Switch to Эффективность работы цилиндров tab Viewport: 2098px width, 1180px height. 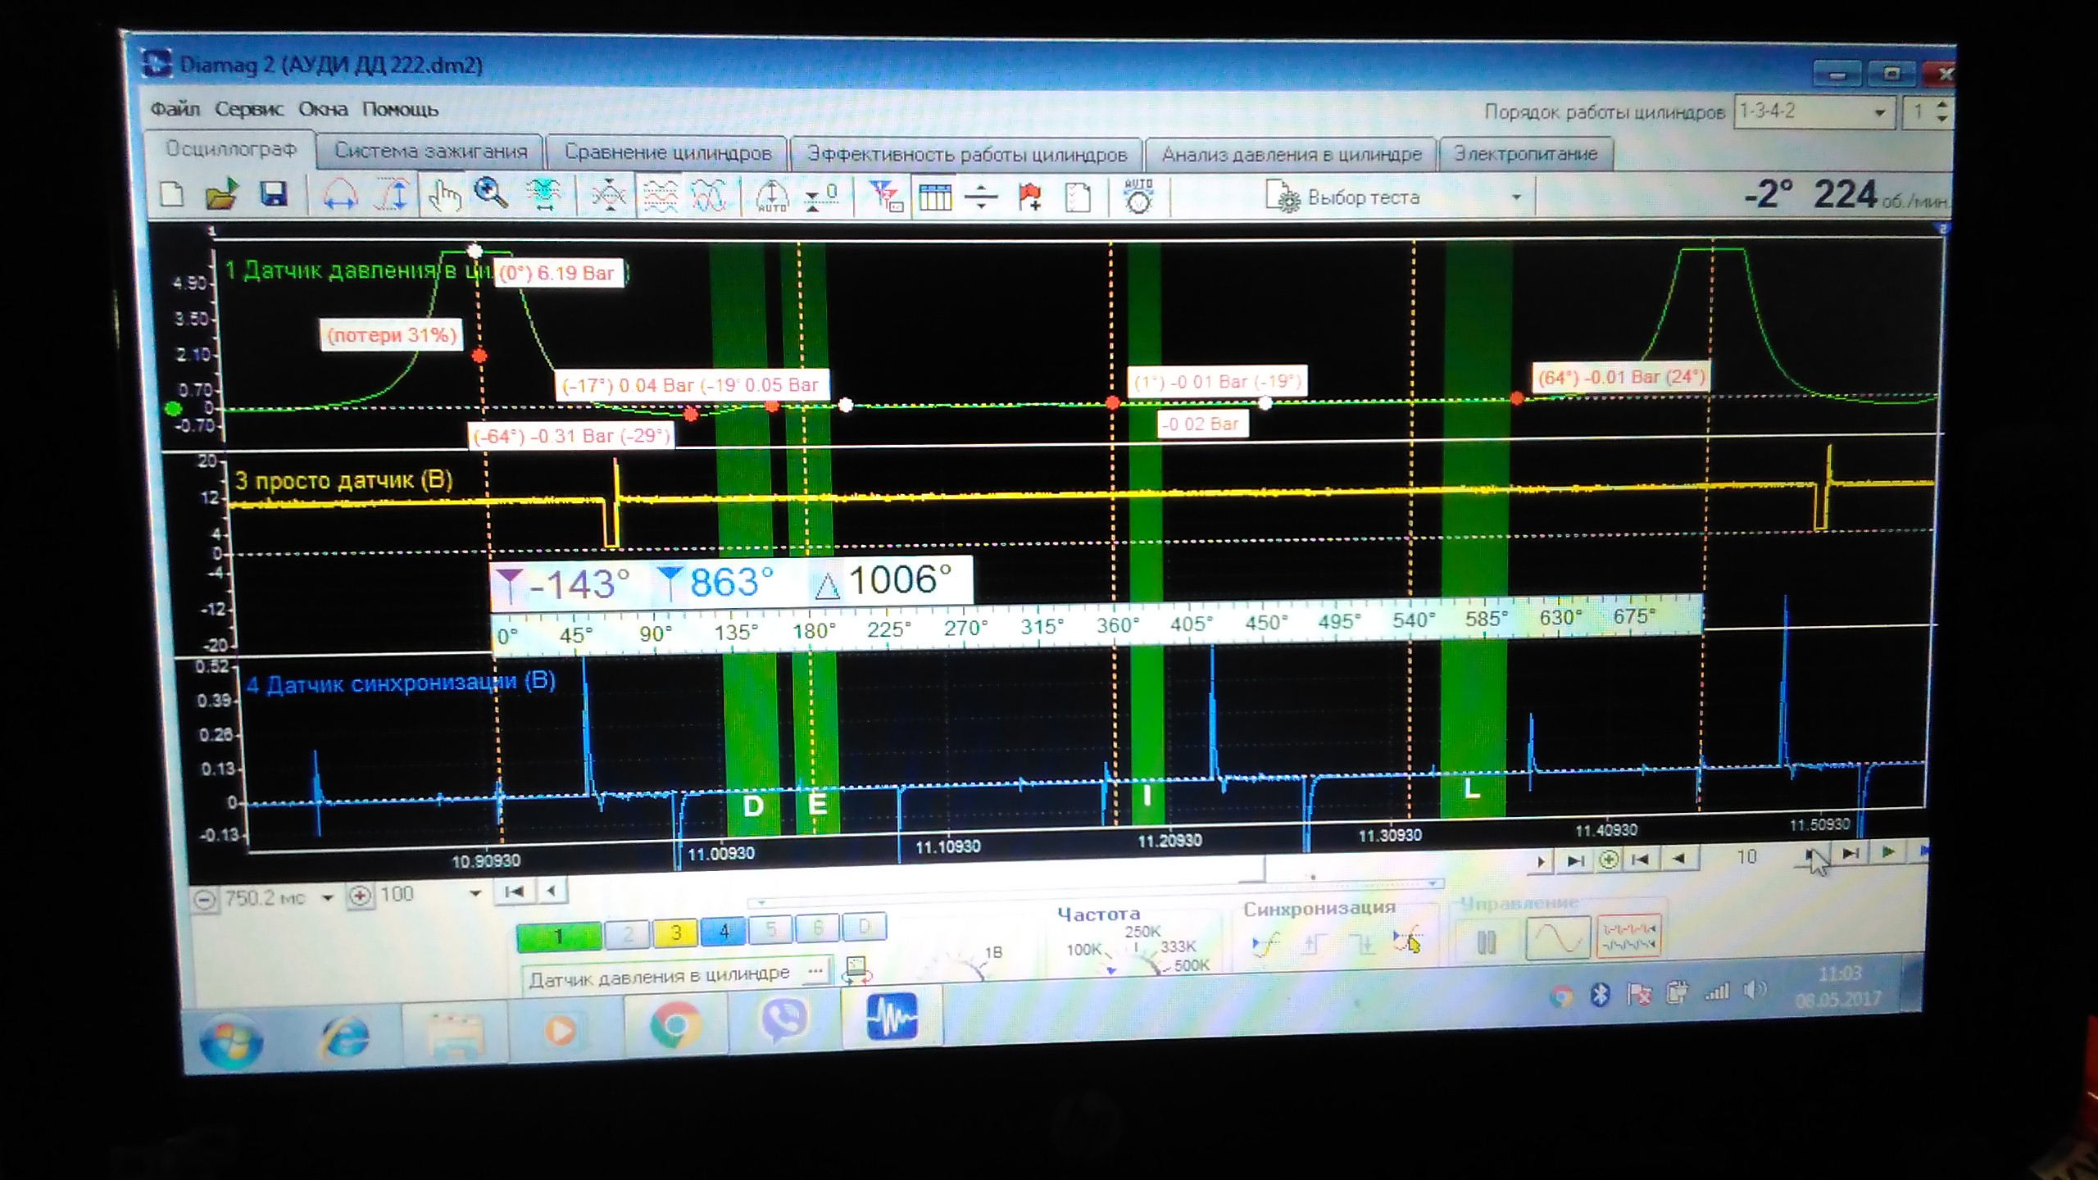[967, 154]
